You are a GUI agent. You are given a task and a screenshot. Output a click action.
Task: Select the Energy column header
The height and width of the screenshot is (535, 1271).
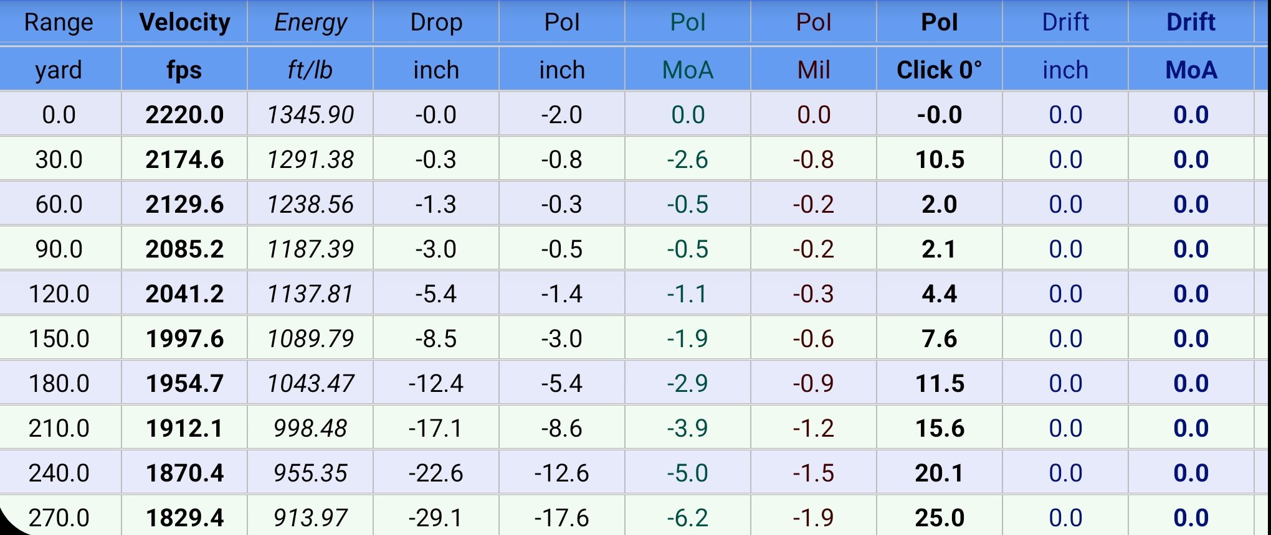[x=311, y=22]
